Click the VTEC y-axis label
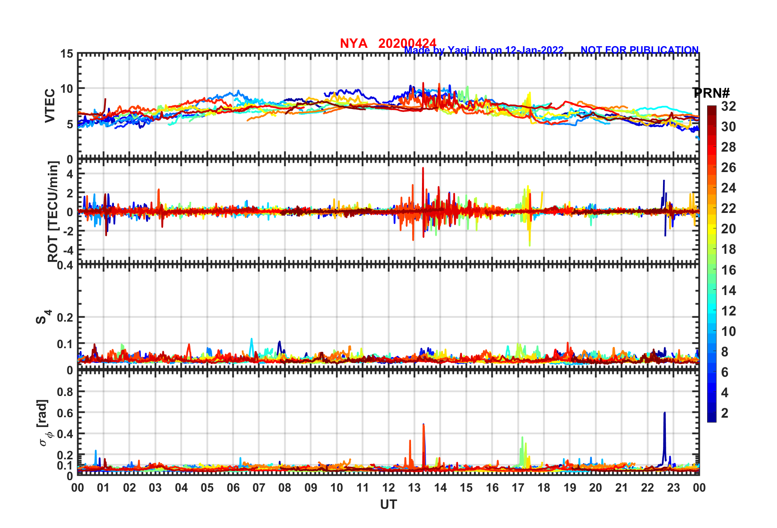 (x=50, y=106)
